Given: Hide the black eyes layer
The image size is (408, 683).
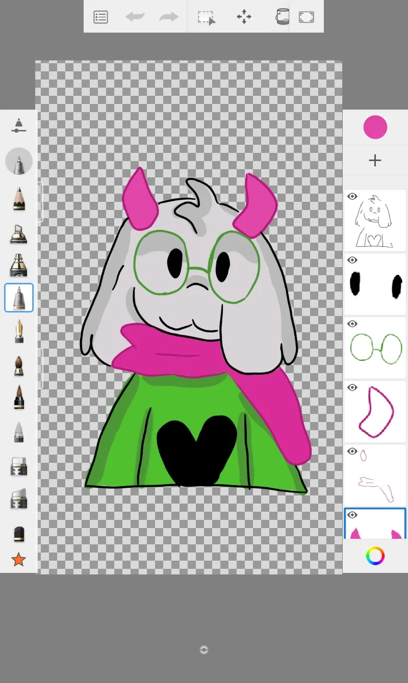Looking at the screenshot, I should 352,260.
